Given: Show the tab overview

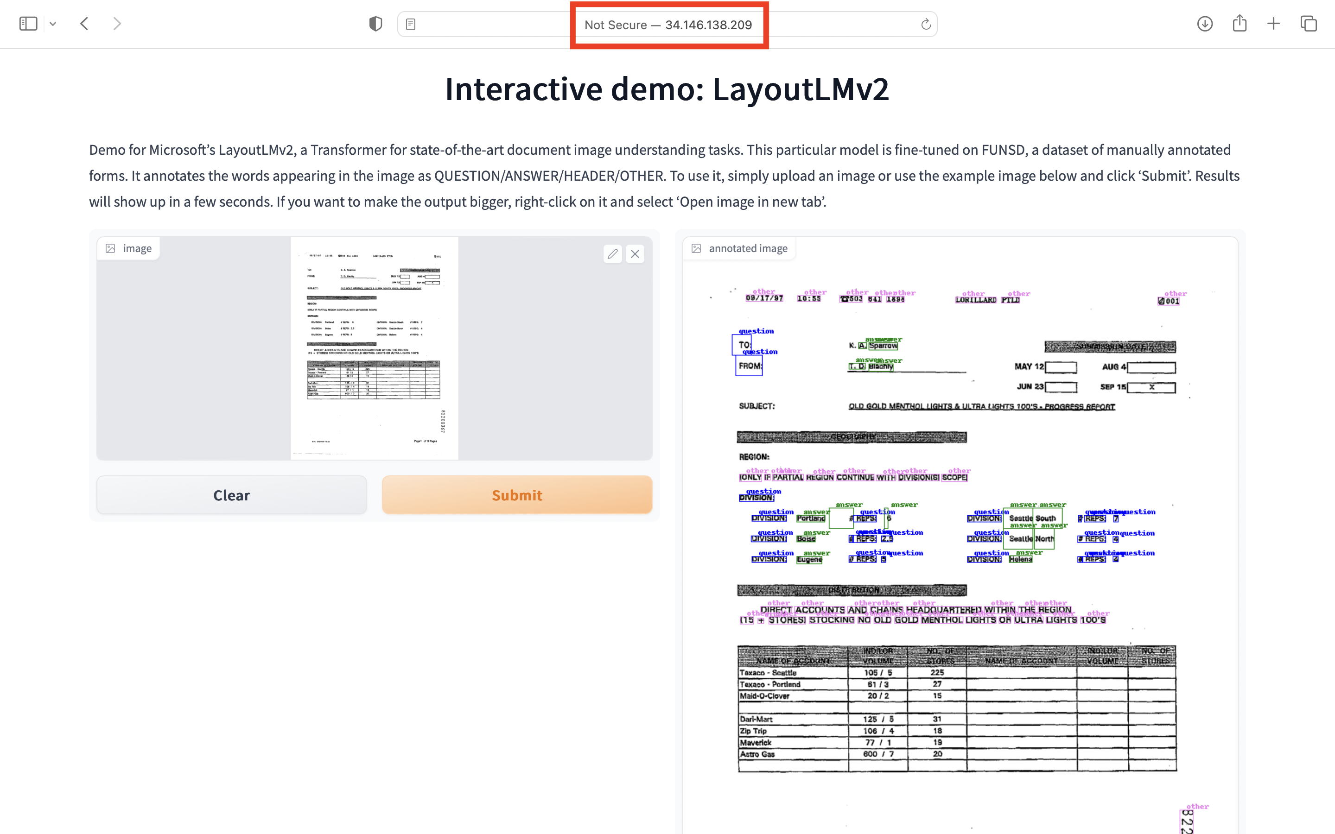Looking at the screenshot, I should click(x=1308, y=23).
